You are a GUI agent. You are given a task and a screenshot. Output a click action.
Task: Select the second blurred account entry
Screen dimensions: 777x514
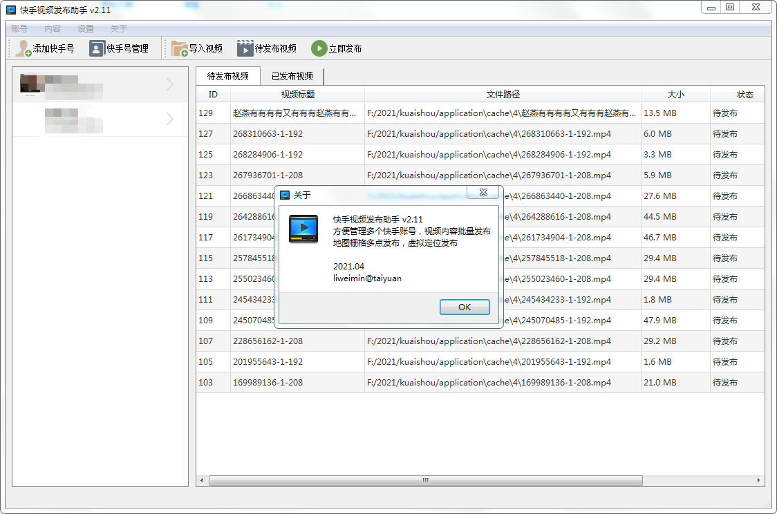(100, 119)
